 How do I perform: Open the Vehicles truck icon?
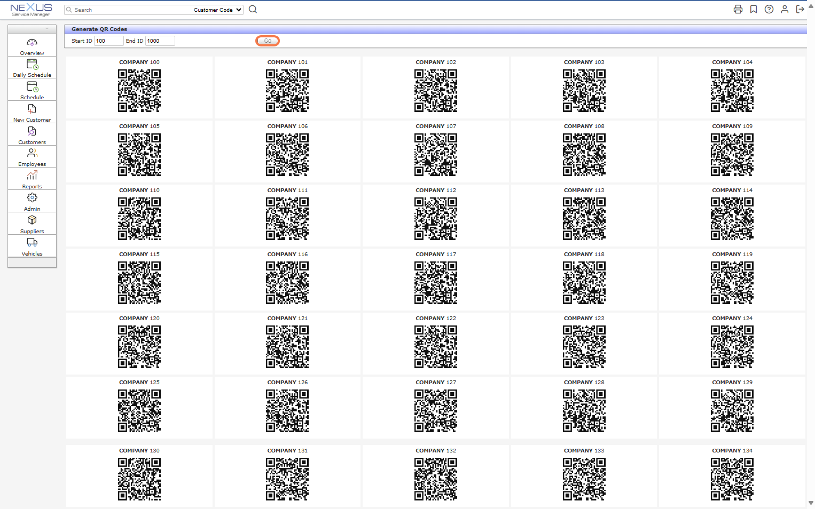click(x=32, y=243)
